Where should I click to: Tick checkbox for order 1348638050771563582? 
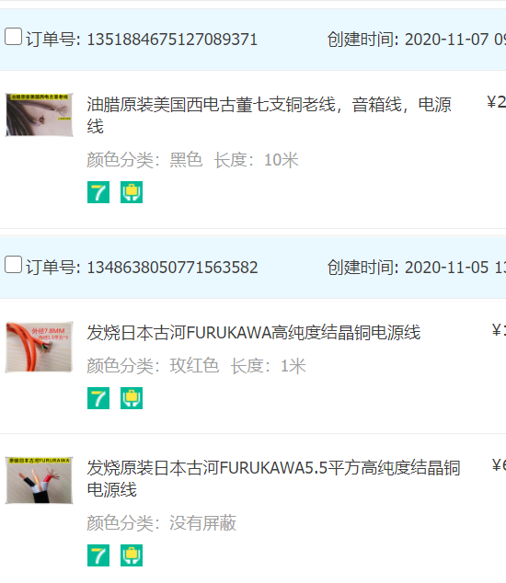14,264
